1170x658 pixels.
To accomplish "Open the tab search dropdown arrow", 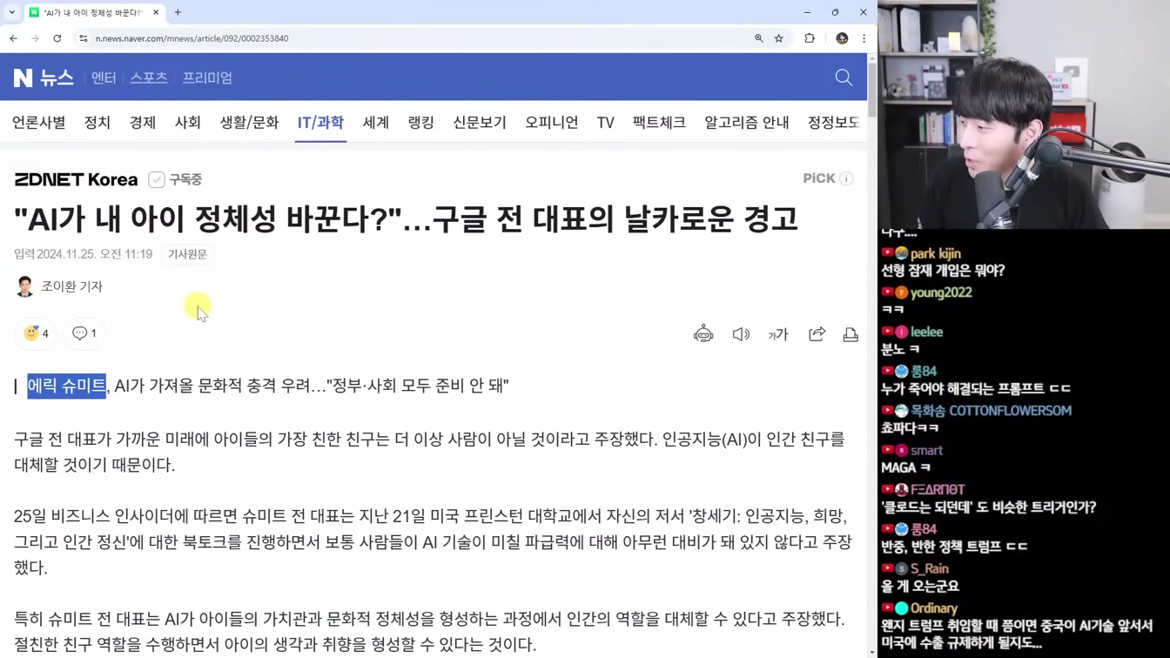I will [x=11, y=12].
